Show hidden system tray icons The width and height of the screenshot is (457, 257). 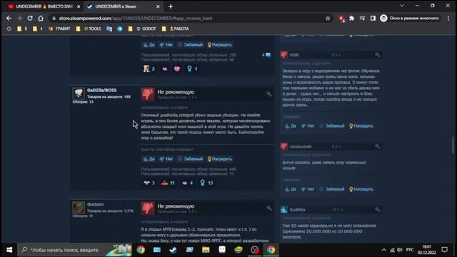(x=384, y=250)
